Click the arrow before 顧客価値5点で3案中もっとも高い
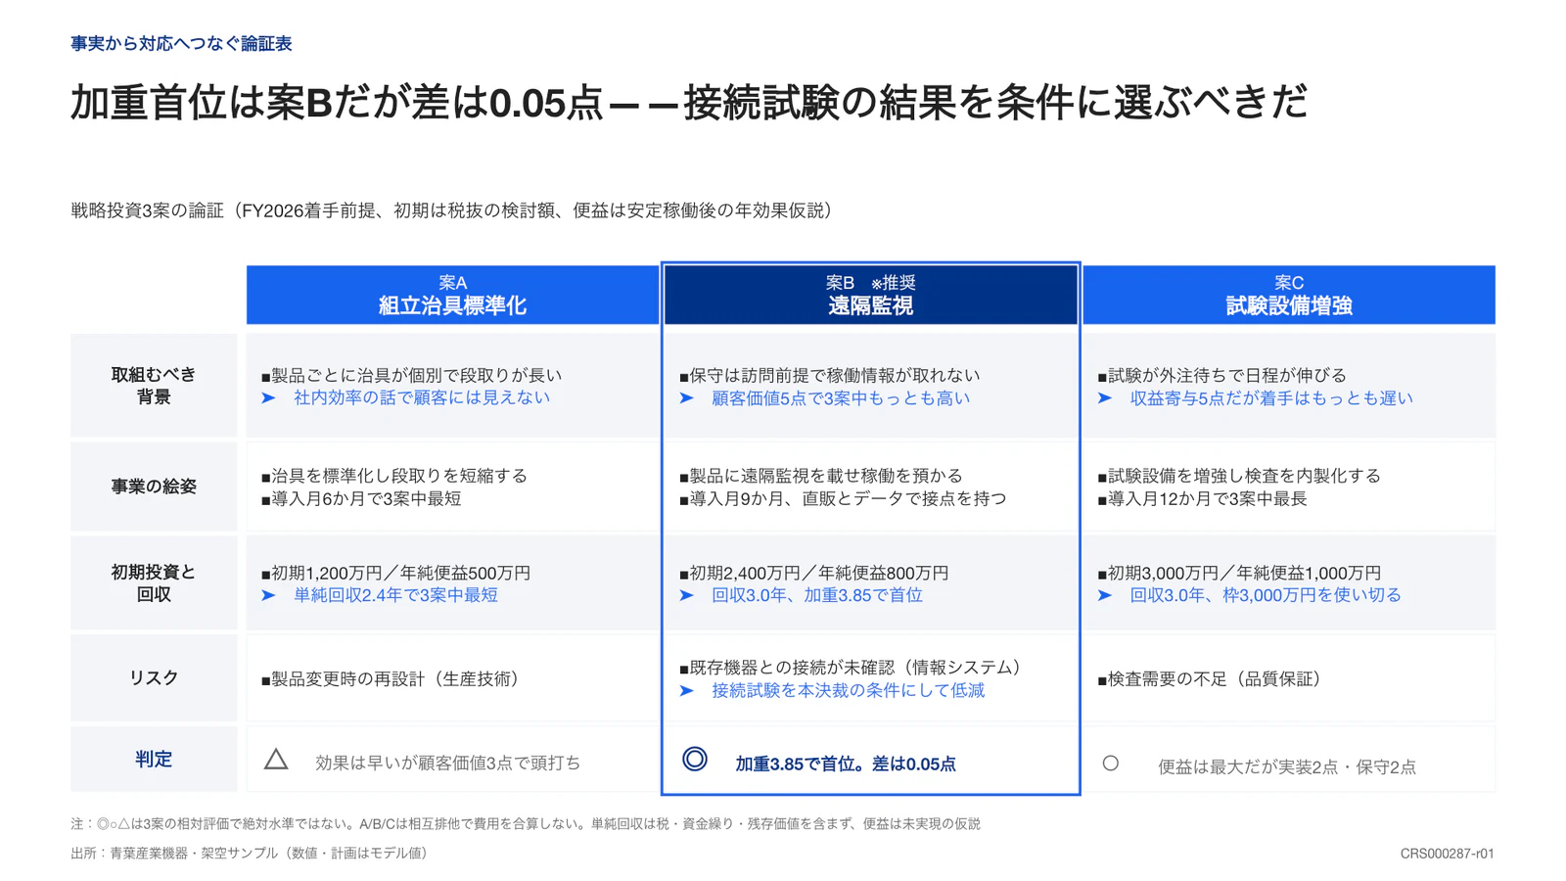This screenshot has height=881, width=1566. pos(687,398)
